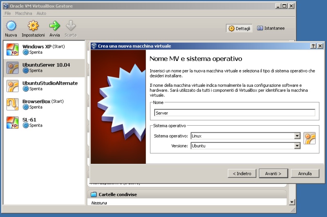
Task: Click the scroll down arrow in details pane
Action: [x=291, y=202]
